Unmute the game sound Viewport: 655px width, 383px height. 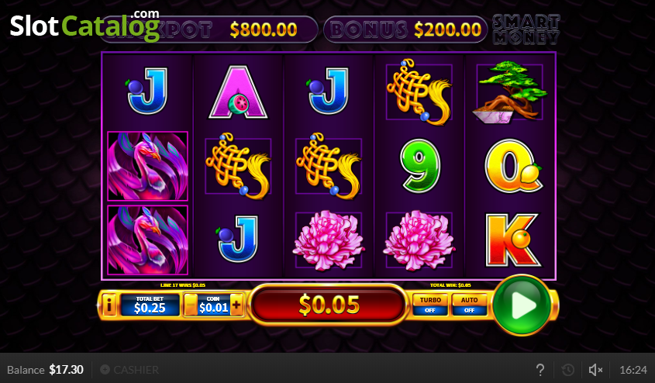point(595,370)
